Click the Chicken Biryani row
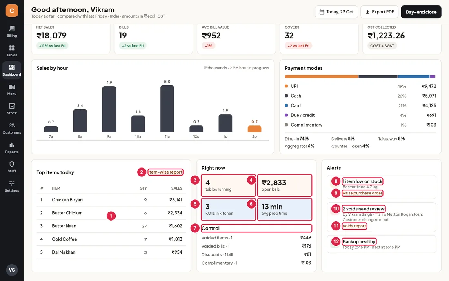The height and width of the screenshot is (281, 449). click(x=111, y=200)
